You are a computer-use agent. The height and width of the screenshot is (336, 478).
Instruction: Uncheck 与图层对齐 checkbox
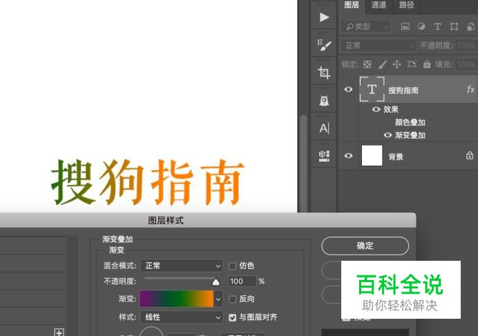coord(232,318)
